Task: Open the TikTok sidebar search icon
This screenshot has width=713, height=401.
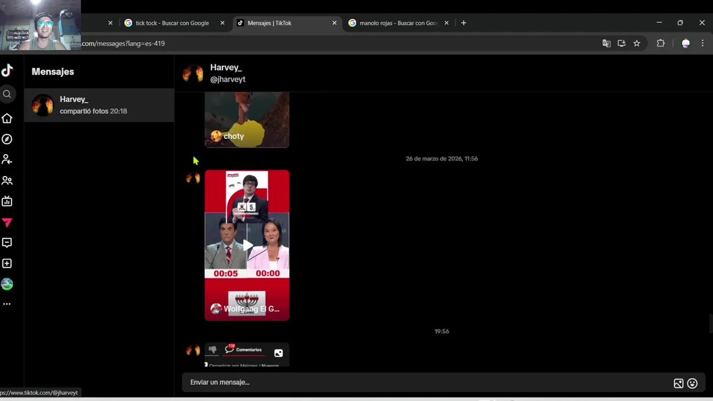Action: pyautogui.click(x=7, y=94)
